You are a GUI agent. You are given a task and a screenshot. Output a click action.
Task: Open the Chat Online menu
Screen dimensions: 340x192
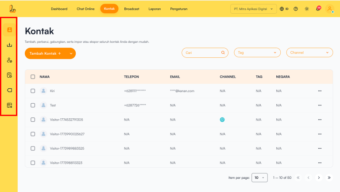[x=86, y=9]
